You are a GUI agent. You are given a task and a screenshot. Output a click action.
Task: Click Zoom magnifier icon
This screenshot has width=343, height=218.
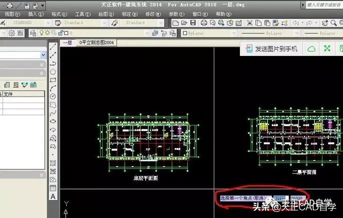[x=333, y=22]
